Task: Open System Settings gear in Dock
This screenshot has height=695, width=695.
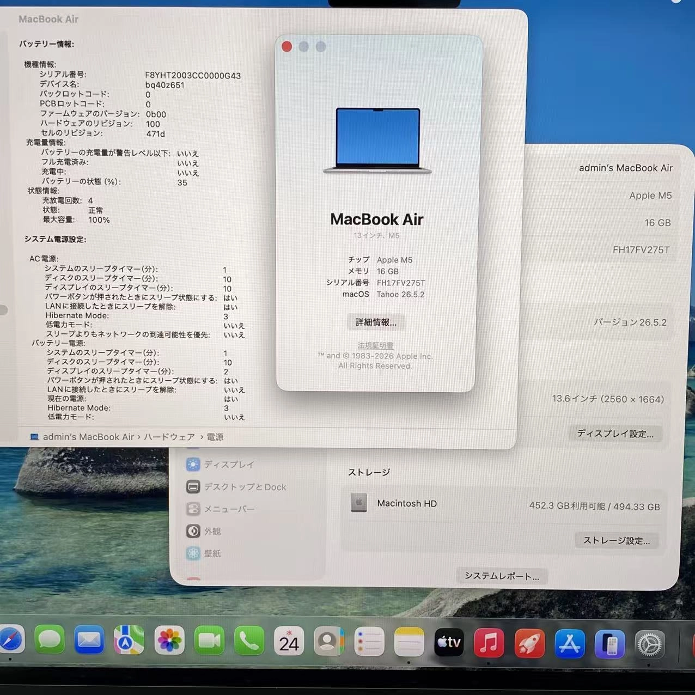Action: [x=650, y=645]
